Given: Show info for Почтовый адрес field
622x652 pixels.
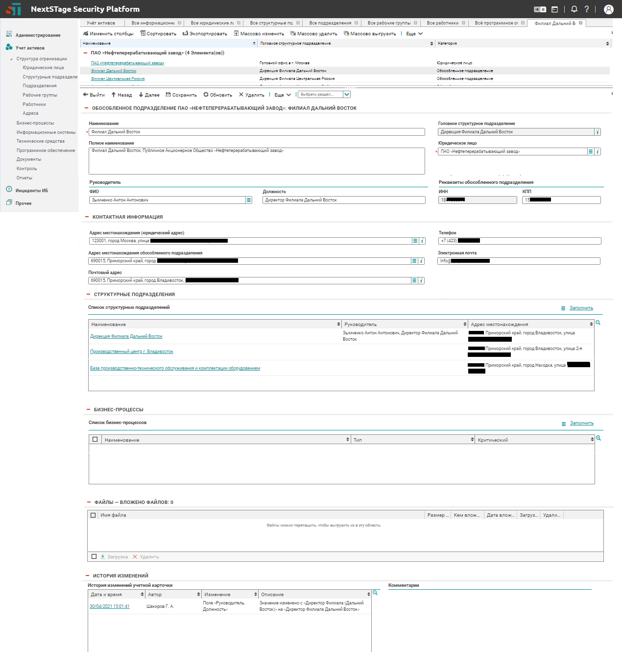Looking at the screenshot, I should click(421, 280).
